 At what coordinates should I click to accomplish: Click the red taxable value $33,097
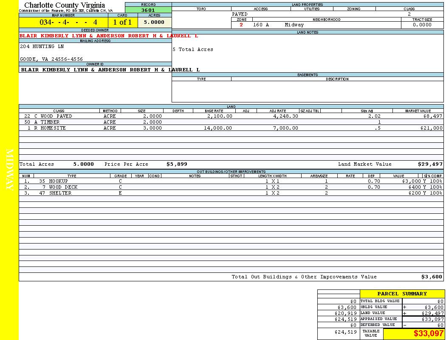pyautogui.click(x=428, y=334)
